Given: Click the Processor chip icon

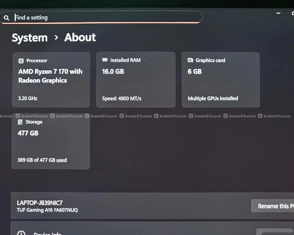Looking at the screenshot, I should click(21, 61).
